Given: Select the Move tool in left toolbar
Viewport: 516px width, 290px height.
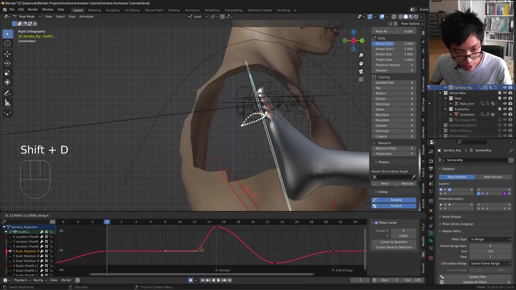Looking at the screenshot, I should (7, 54).
